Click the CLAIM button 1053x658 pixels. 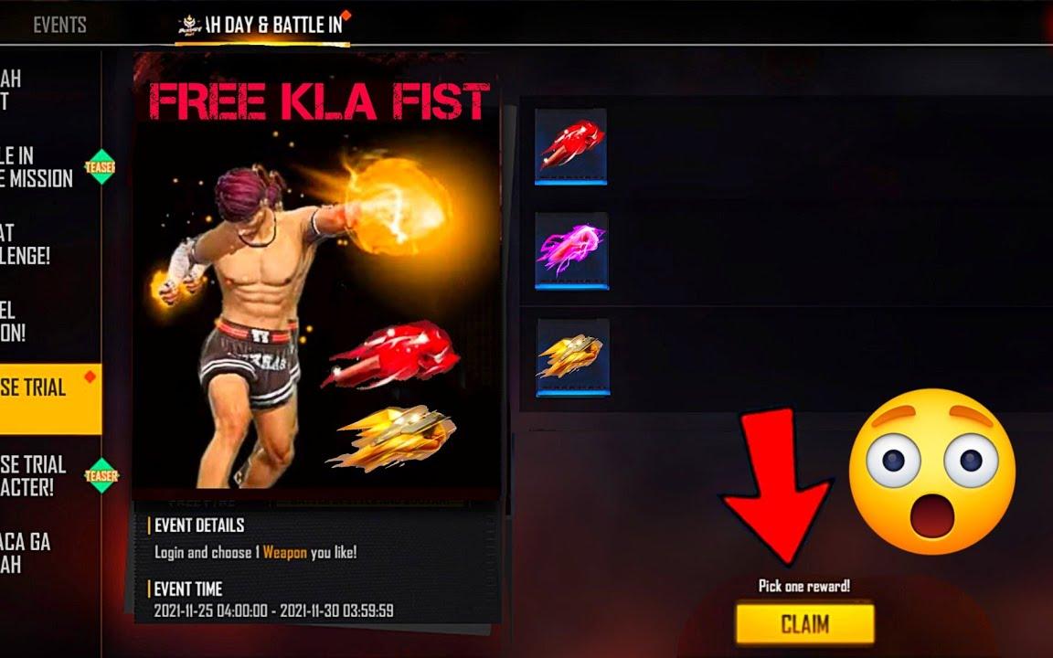[805, 624]
